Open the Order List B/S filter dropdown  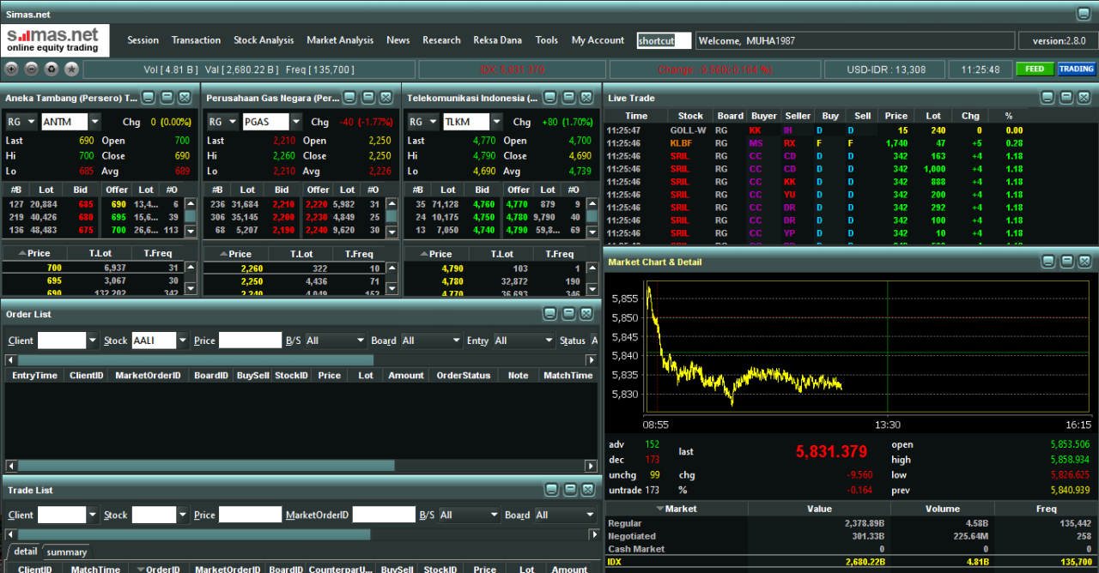[x=359, y=341]
